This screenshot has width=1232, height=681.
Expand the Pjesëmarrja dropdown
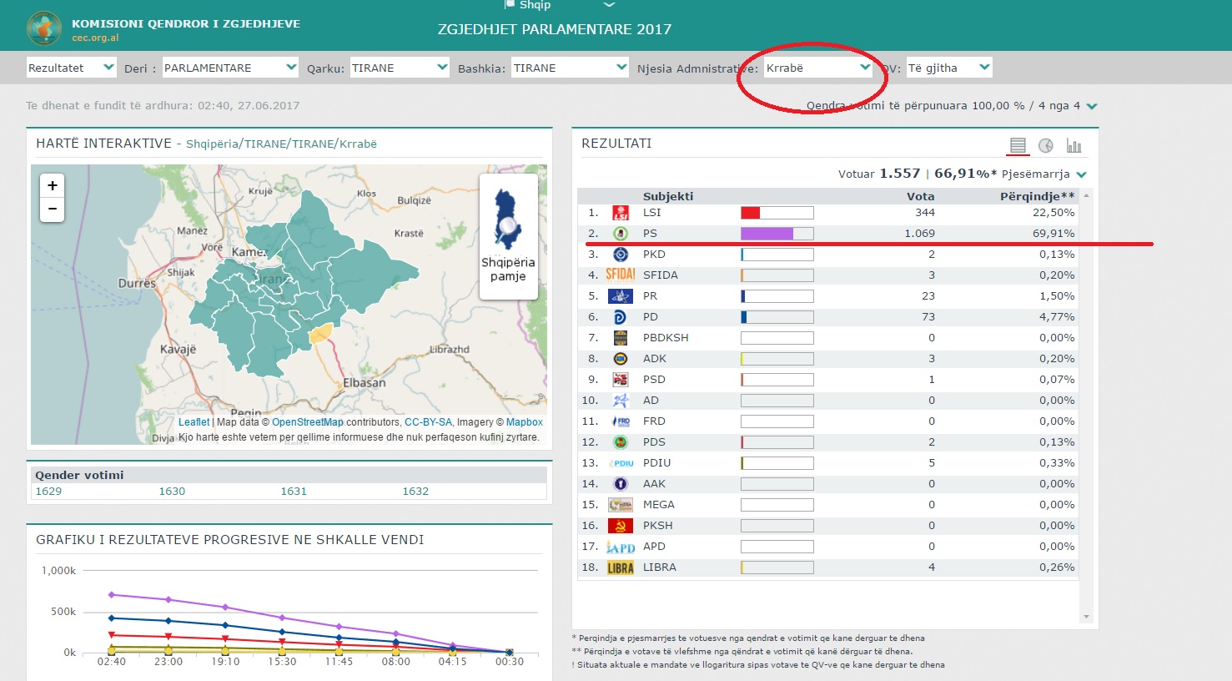coord(1081,174)
